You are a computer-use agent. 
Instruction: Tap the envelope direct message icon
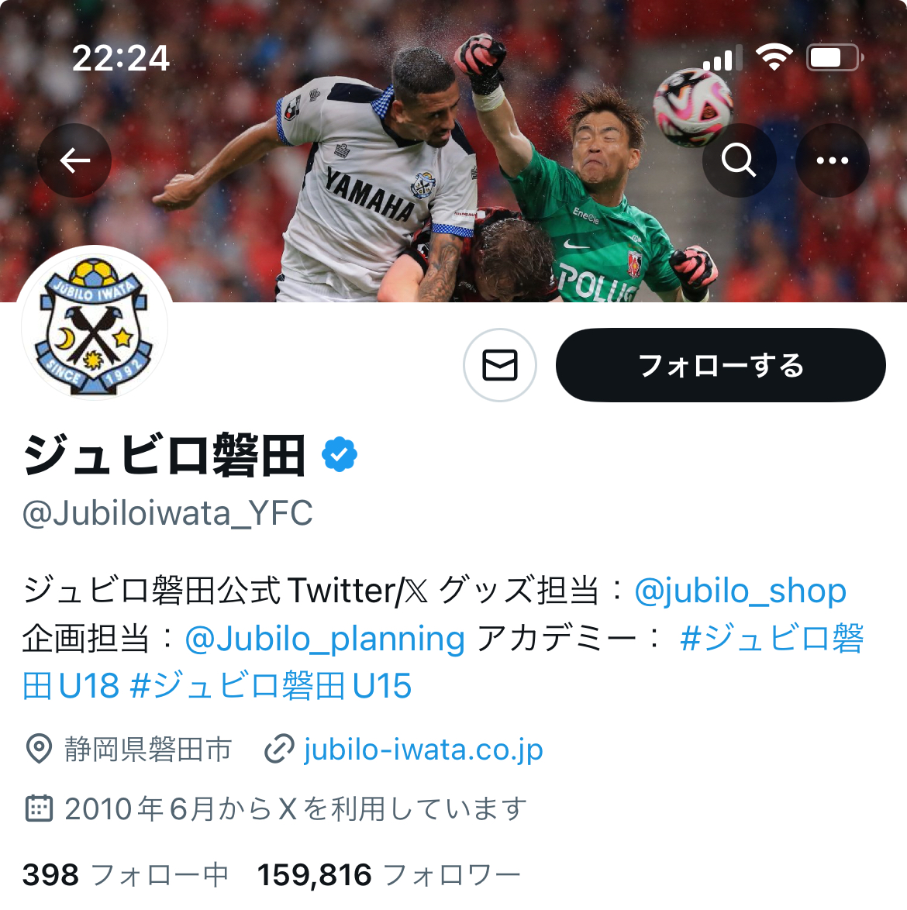pos(500,365)
